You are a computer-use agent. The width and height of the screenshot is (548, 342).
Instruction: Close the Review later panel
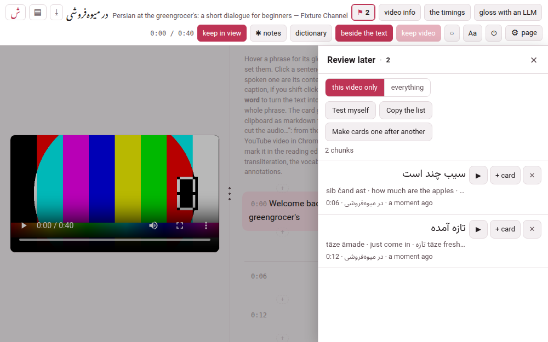(533, 60)
